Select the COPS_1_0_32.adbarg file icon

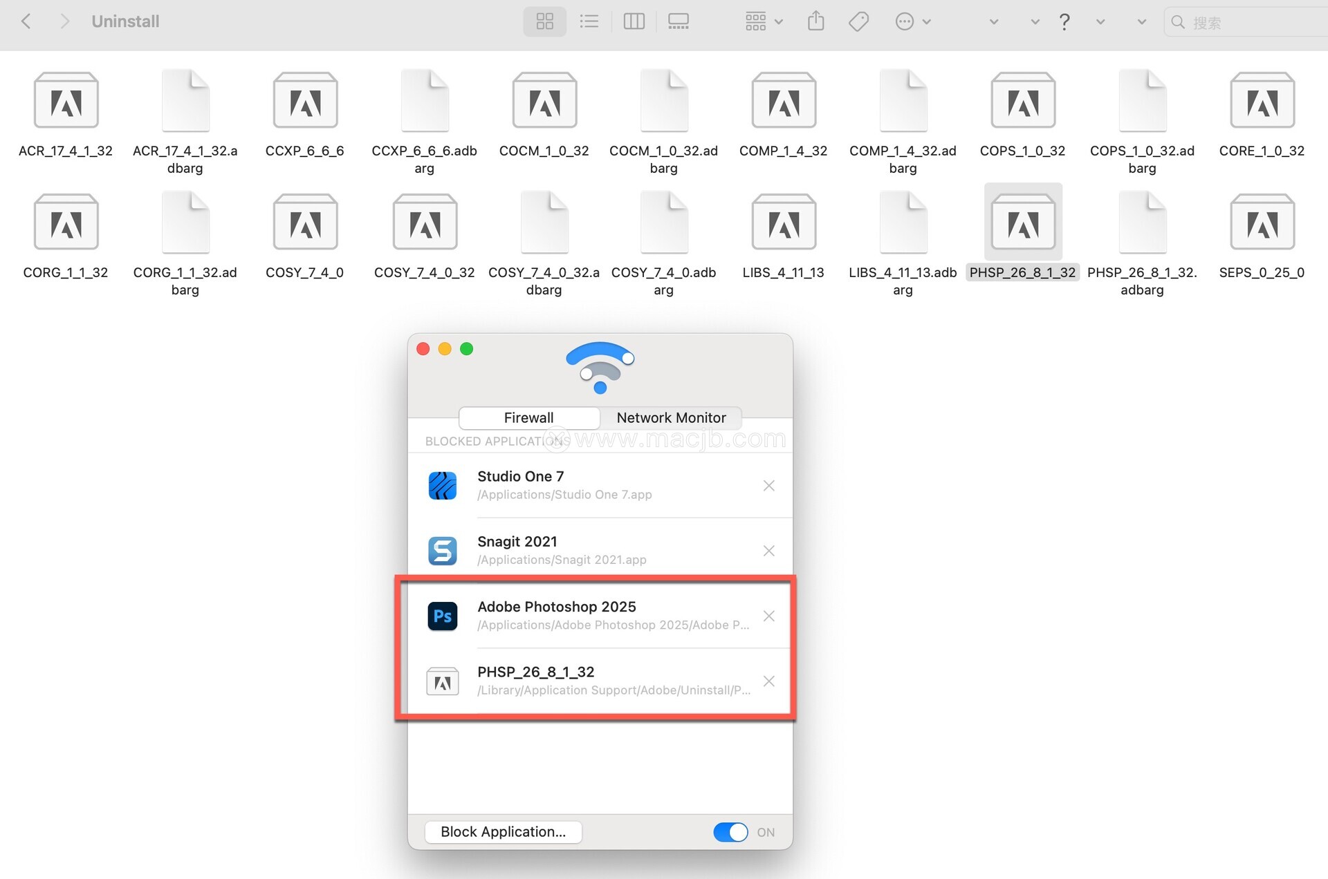point(1143,101)
